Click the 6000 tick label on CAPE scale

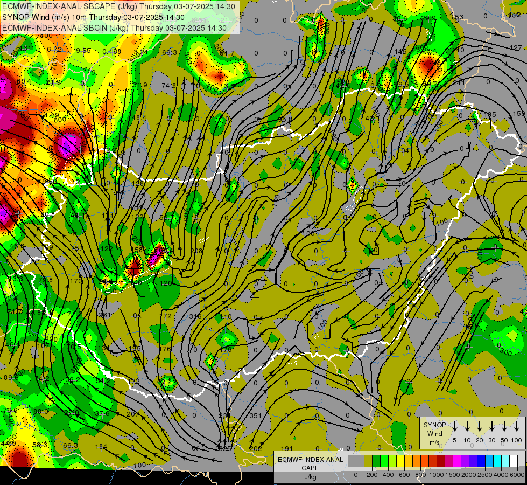point(518,475)
